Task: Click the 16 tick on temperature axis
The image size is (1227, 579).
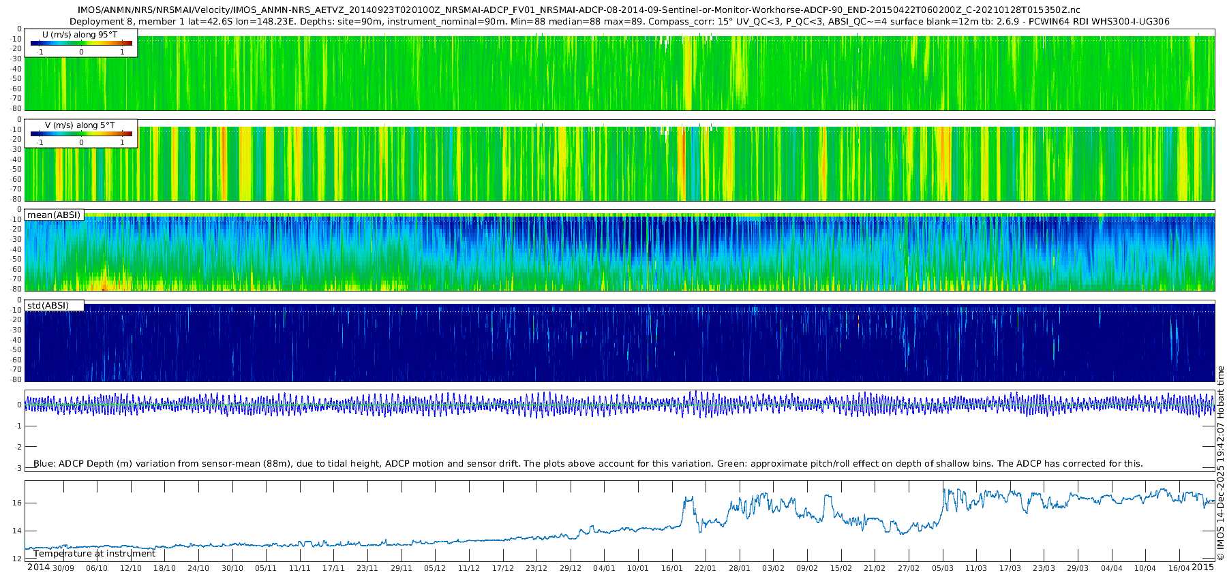Action: (16, 503)
